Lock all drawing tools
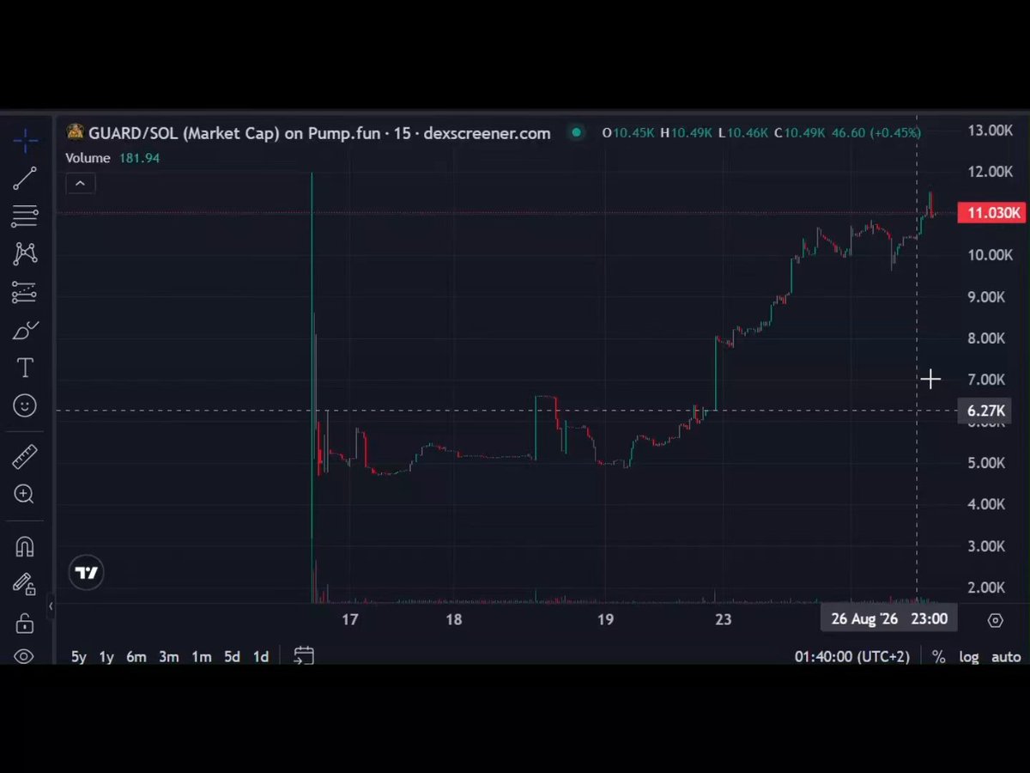The image size is (1030, 773). pos(25,622)
